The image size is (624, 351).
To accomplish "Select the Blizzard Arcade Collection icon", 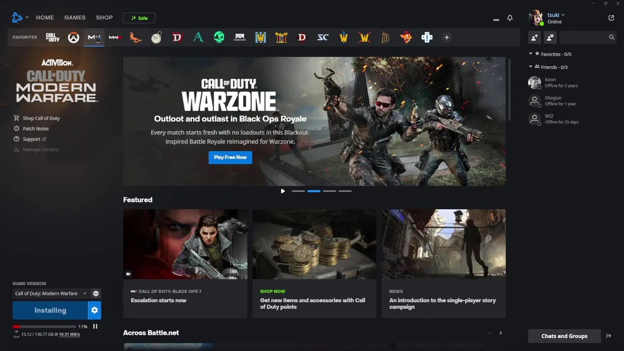I will point(427,38).
